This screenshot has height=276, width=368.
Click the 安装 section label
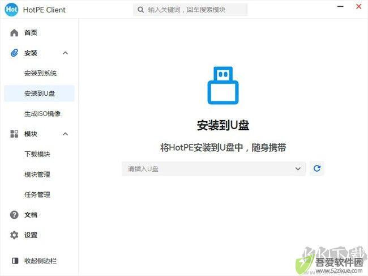pos(31,53)
